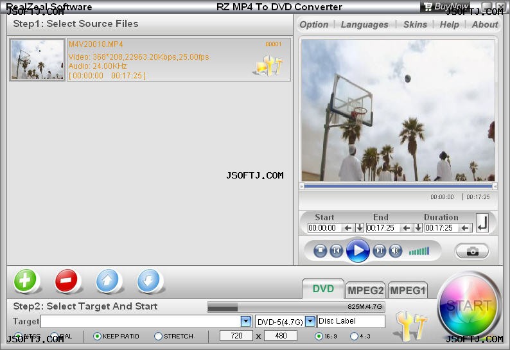
Task: Stop video playback
Action: (321, 251)
